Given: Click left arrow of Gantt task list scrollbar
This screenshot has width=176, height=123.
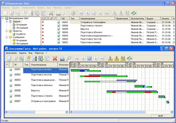Looking at the screenshot, I should click(6, 112).
